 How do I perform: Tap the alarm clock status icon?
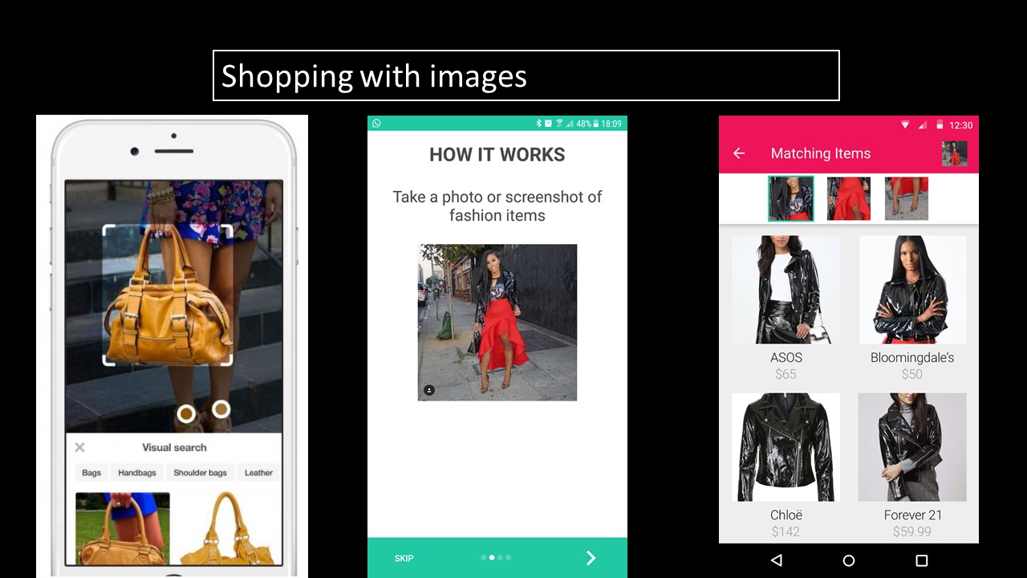(x=549, y=124)
